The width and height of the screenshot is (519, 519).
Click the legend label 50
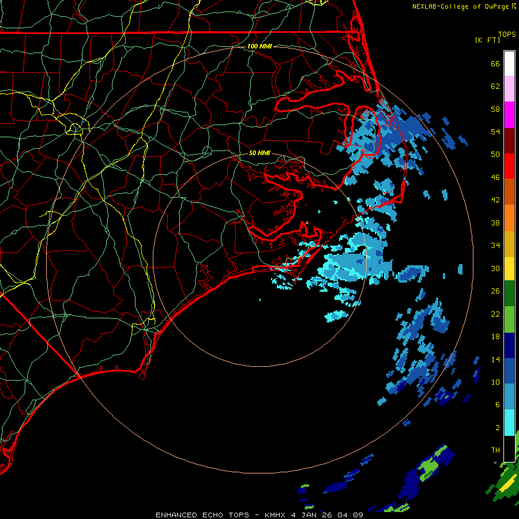click(495, 155)
